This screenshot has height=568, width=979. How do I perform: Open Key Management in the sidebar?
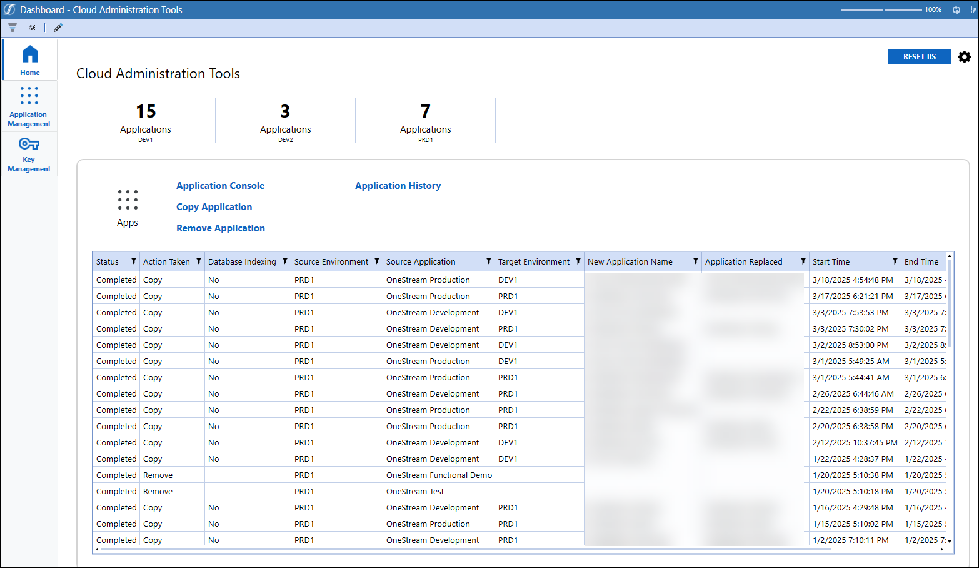click(x=29, y=153)
